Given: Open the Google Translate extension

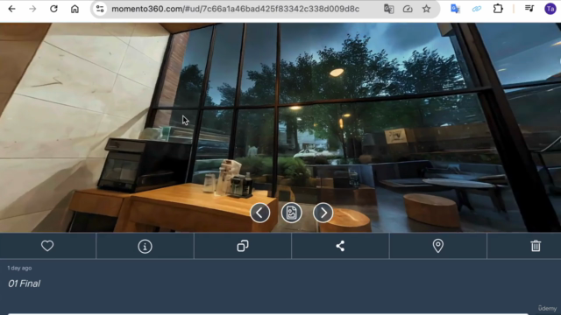Looking at the screenshot, I should (455, 9).
